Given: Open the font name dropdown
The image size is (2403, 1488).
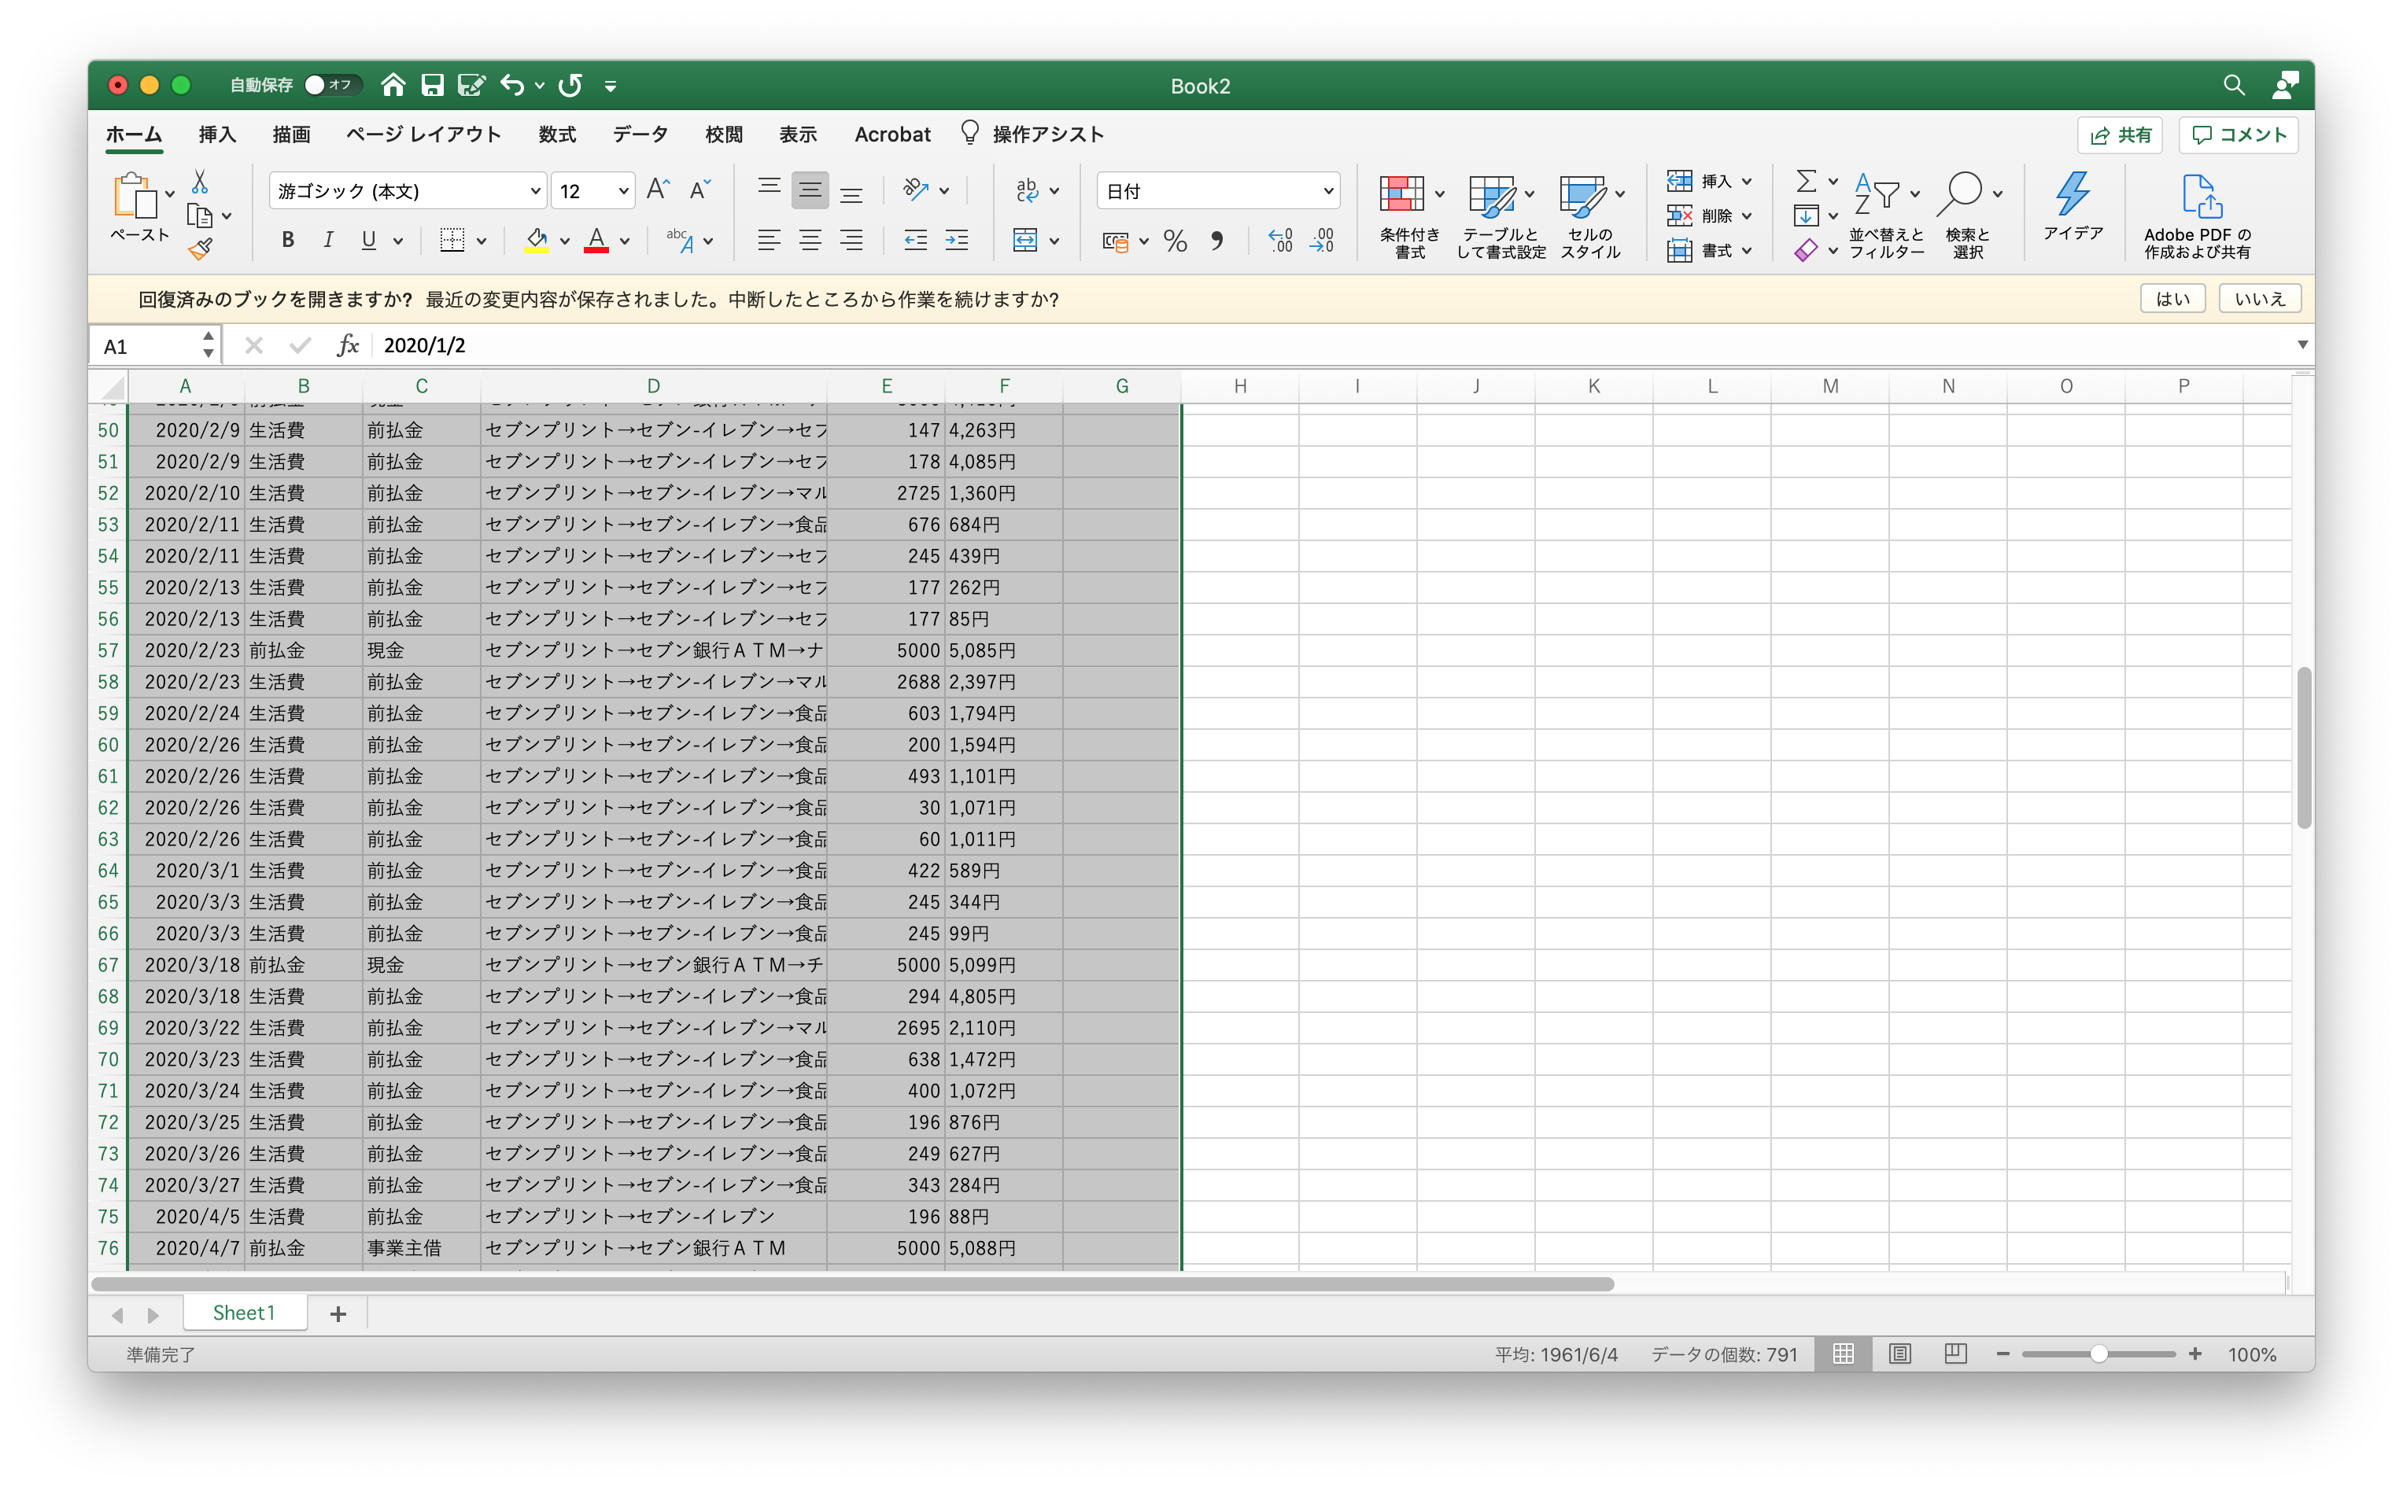Looking at the screenshot, I should tap(534, 191).
